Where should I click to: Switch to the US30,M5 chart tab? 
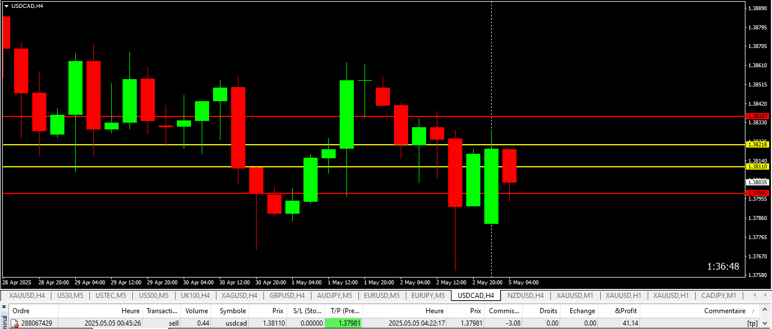[70, 295]
